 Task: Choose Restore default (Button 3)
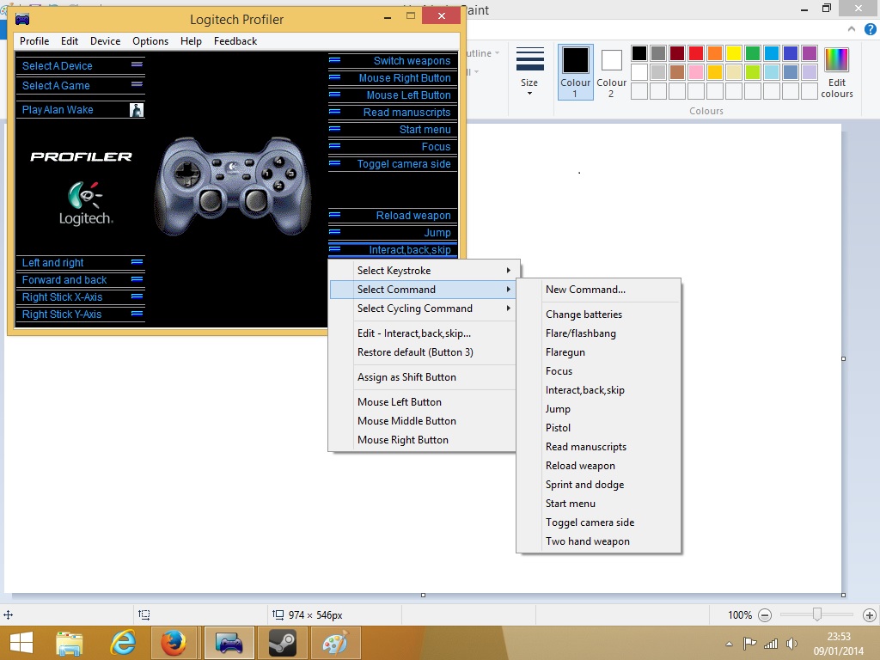tap(423, 352)
